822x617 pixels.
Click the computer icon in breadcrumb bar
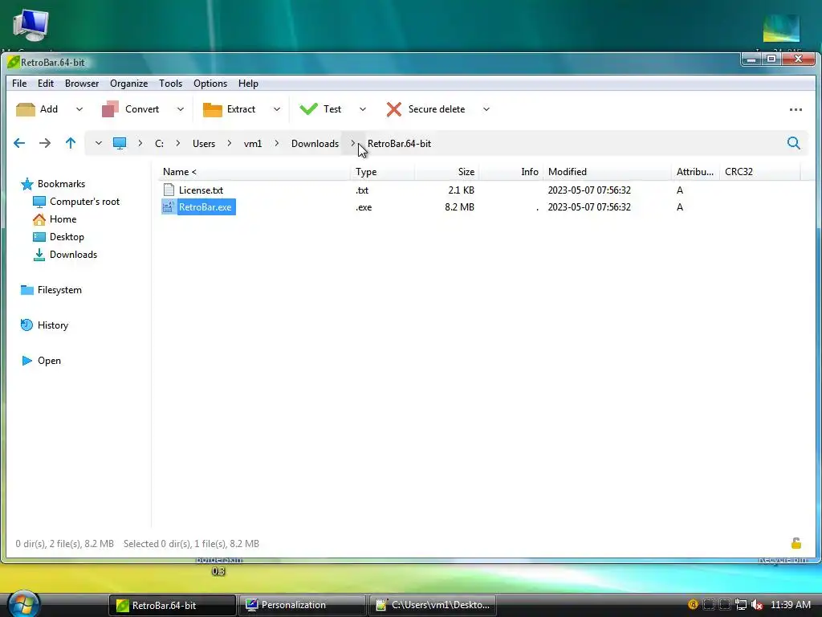(x=120, y=143)
